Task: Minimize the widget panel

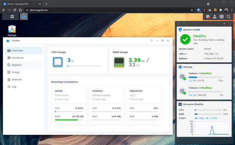Action: pos(219,24)
